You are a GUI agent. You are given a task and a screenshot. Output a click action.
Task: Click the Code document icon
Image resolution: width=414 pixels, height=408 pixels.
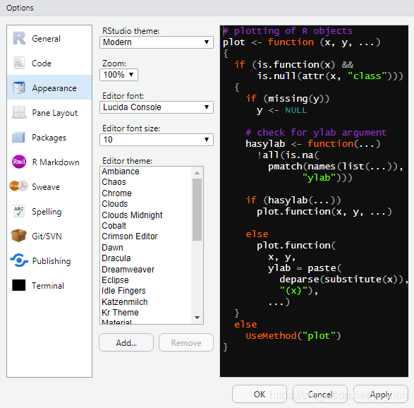coord(19,63)
